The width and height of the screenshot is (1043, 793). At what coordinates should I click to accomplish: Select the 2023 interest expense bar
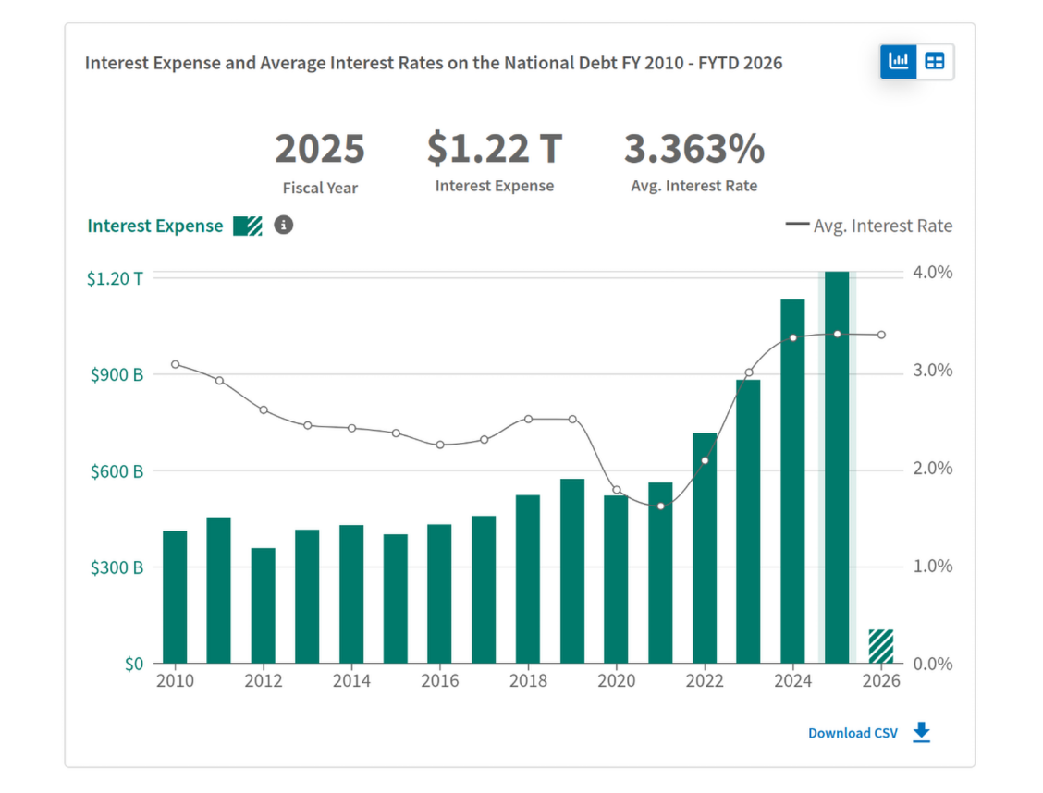[748, 522]
